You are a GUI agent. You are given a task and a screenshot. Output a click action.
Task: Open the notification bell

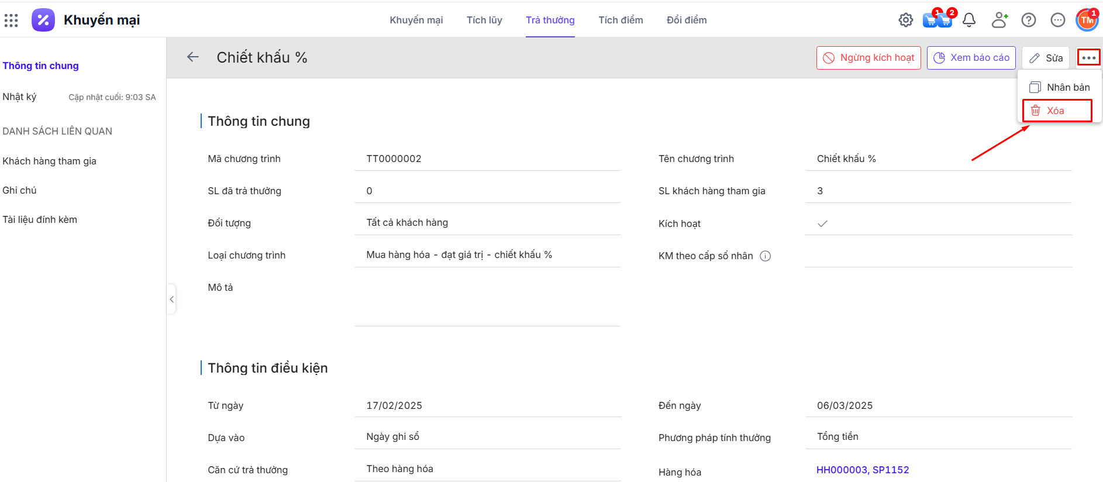pyautogui.click(x=969, y=20)
